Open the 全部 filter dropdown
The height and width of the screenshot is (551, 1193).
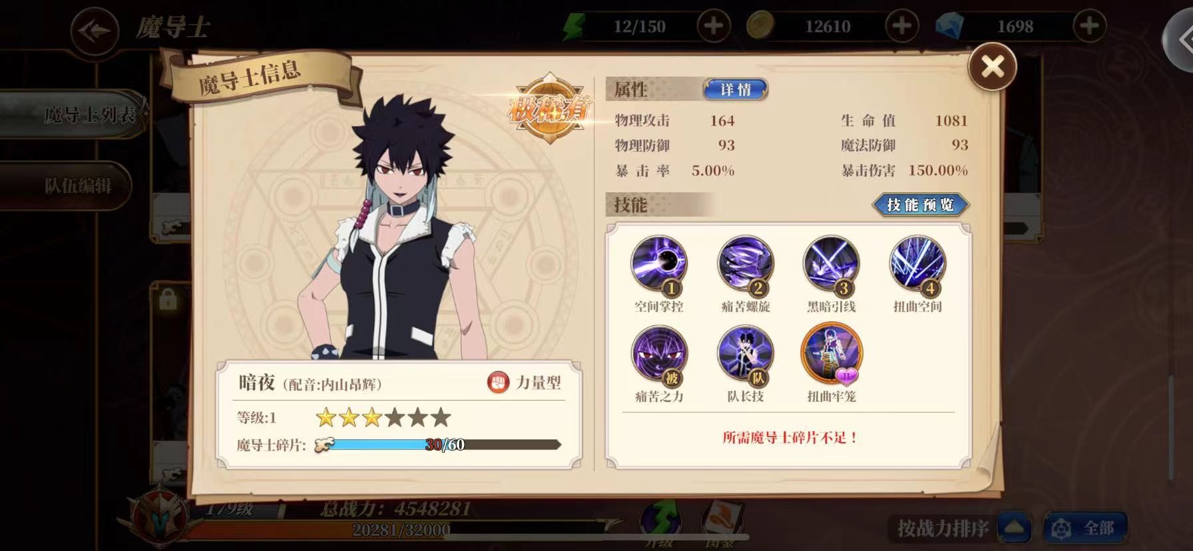pos(1085,528)
